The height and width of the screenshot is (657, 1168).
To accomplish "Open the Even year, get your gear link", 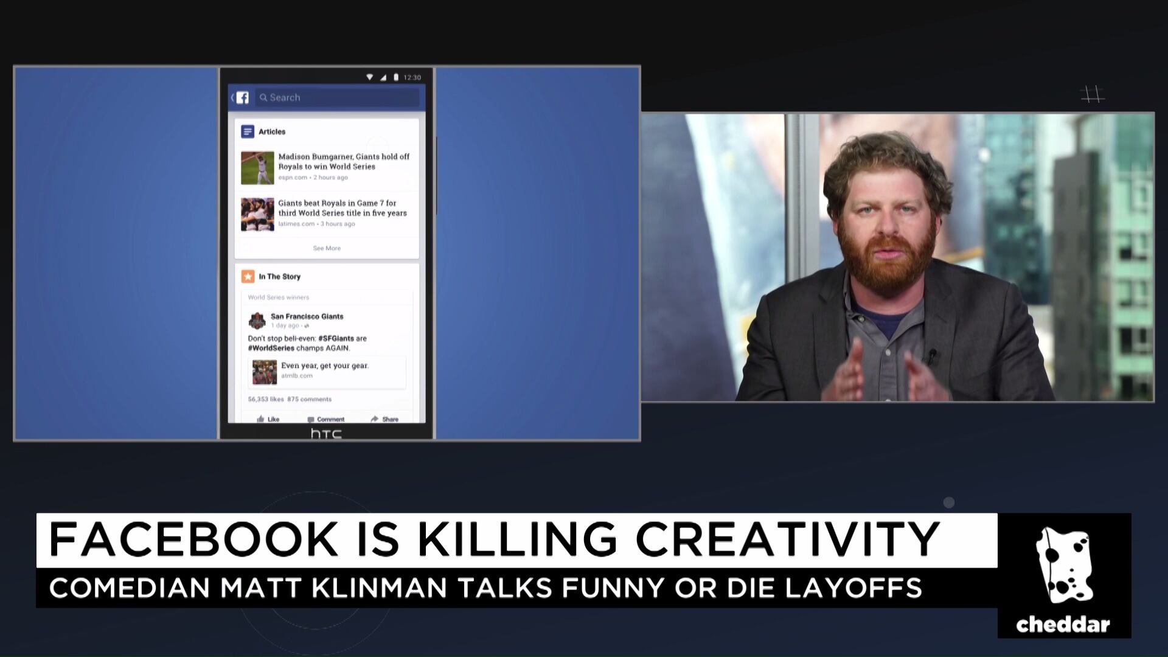I will click(325, 366).
